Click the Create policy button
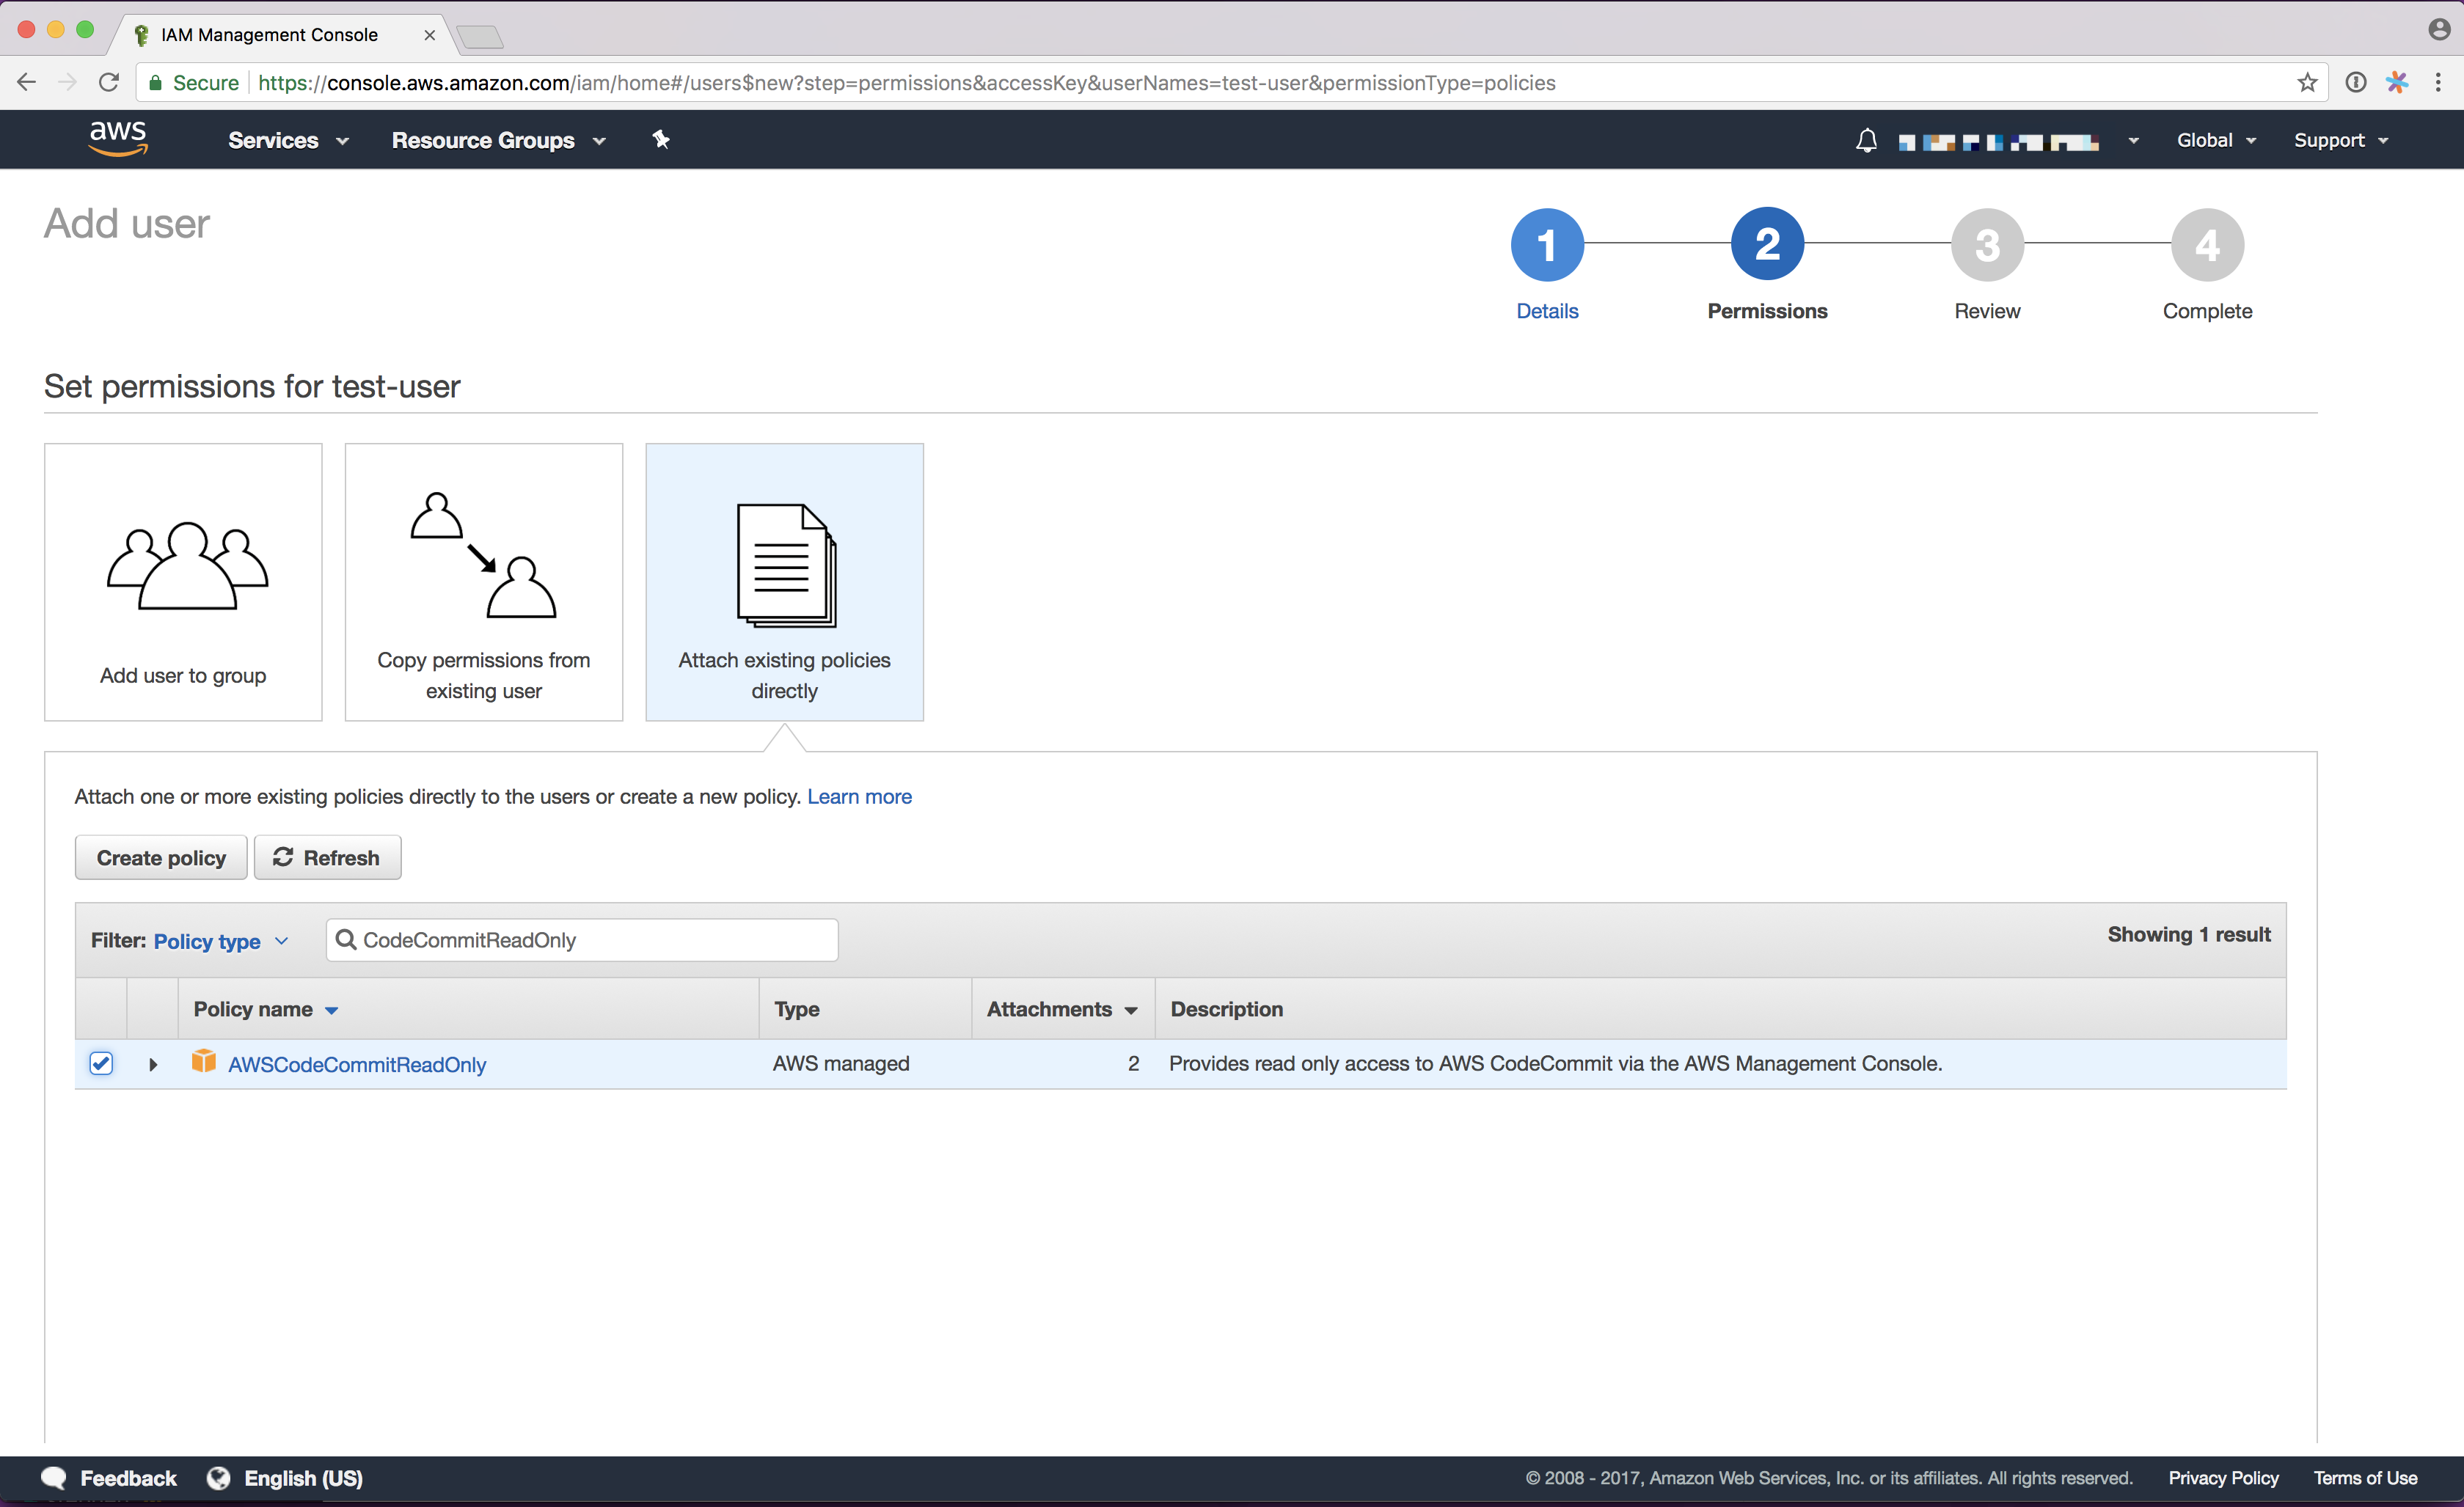 click(161, 857)
